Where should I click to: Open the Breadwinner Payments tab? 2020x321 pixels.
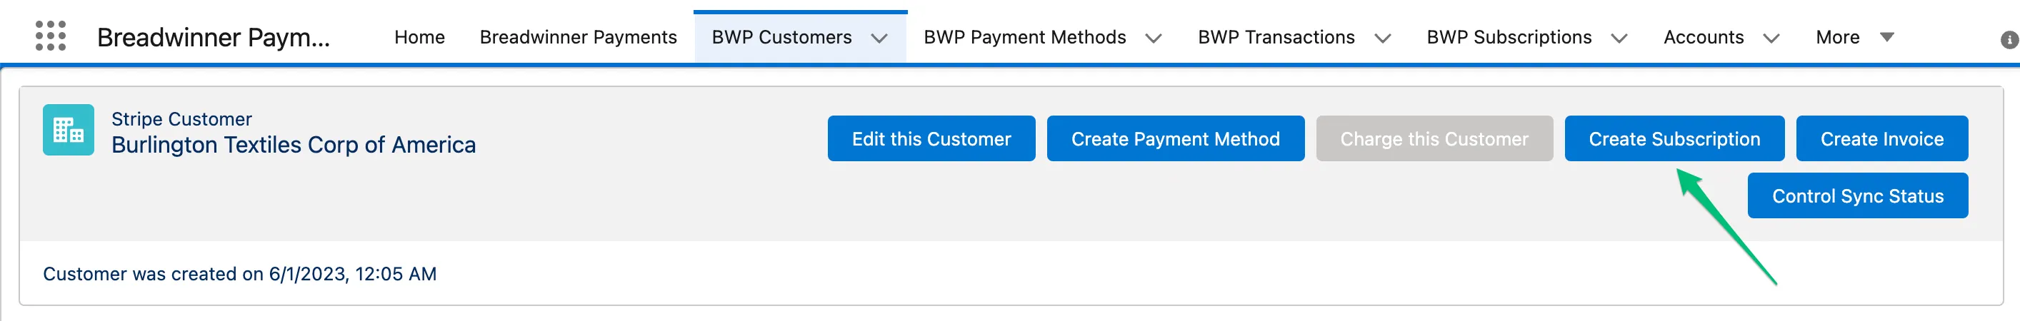[578, 37]
